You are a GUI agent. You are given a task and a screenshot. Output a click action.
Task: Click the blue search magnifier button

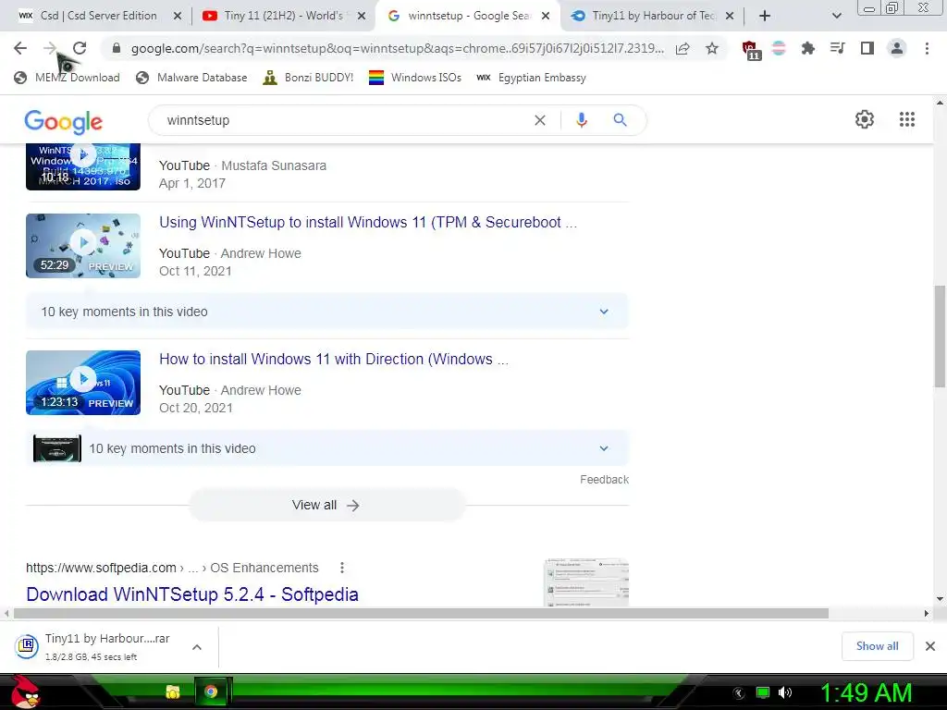pyautogui.click(x=620, y=120)
